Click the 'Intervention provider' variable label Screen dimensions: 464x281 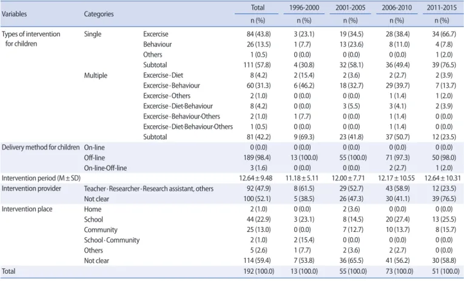31,188
